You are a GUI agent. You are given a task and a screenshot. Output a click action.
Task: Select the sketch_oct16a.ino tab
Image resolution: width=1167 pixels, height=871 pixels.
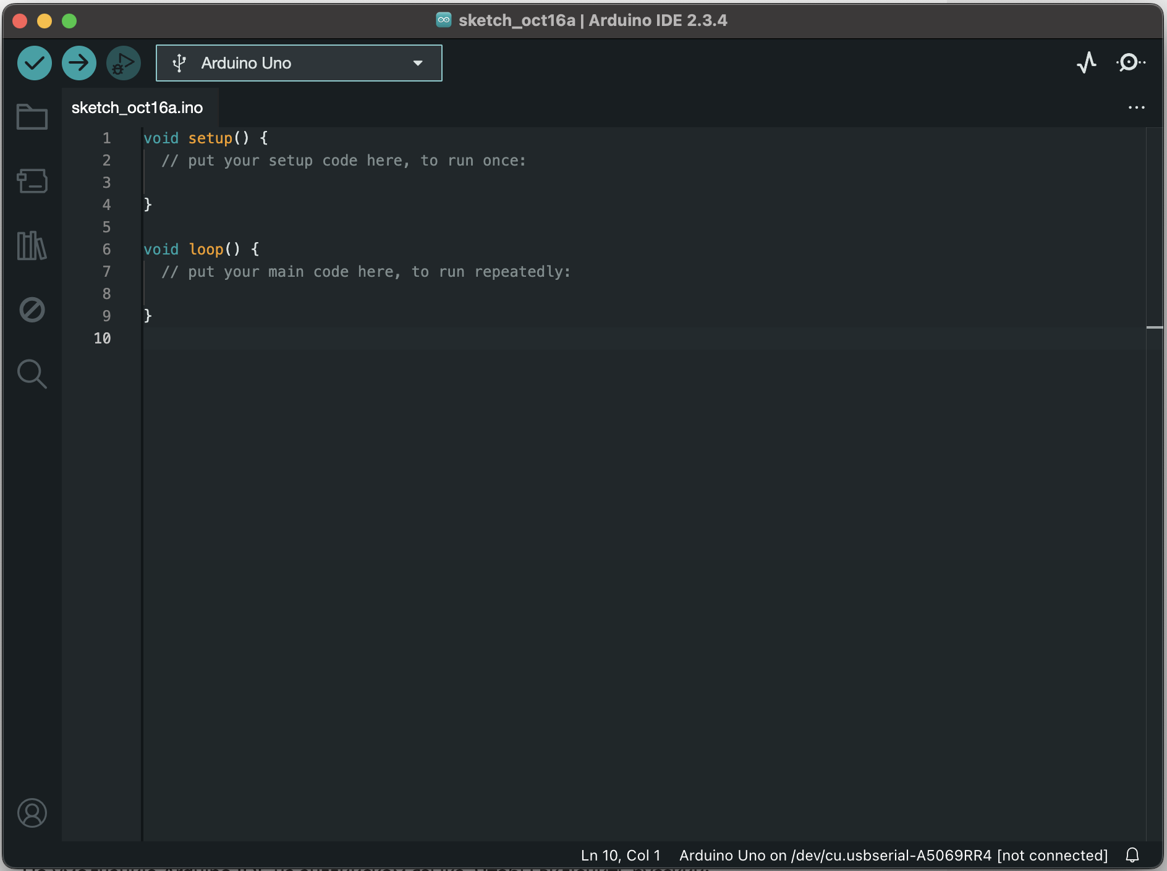[137, 107]
